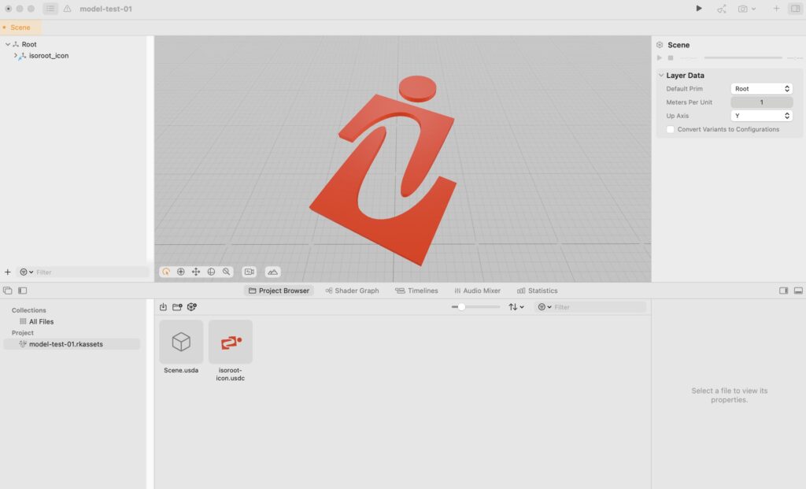Play the scene from the top toolbar
This screenshot has width=806, height=489.
(699, 8)
